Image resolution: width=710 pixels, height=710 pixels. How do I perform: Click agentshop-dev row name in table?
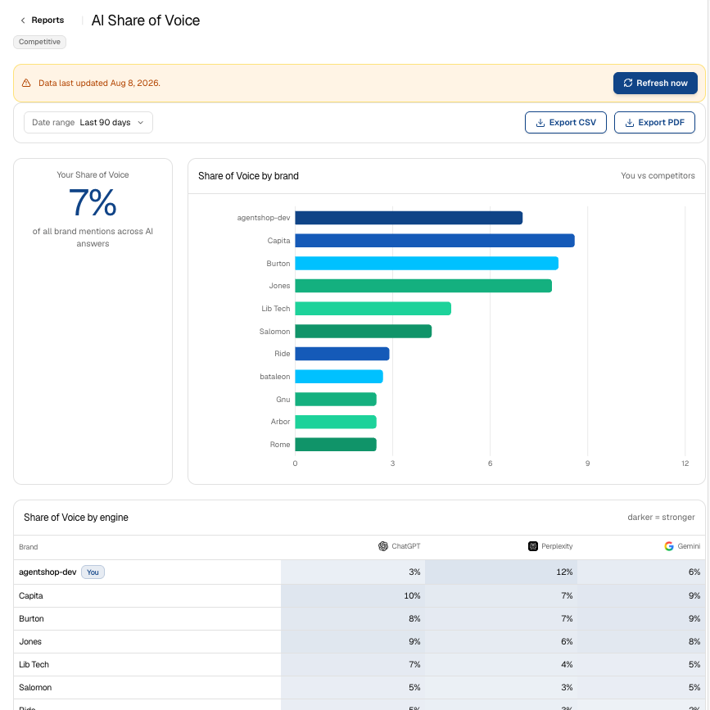[x=47, y=572]
